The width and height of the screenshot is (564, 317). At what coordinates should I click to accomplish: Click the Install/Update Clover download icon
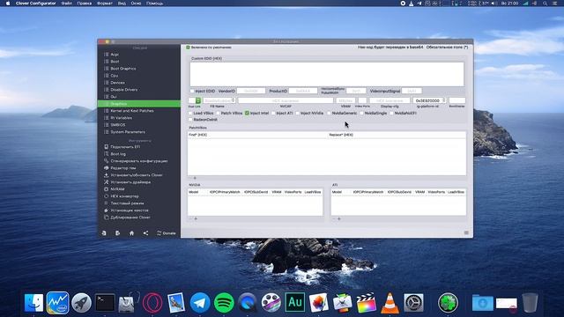(x=106, y=175)
